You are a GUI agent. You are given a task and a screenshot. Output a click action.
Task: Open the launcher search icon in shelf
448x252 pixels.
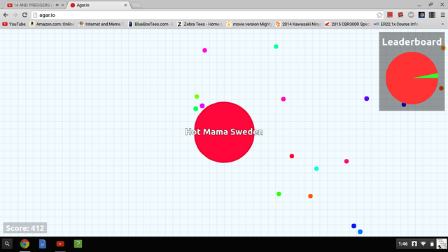coord(7,244)
